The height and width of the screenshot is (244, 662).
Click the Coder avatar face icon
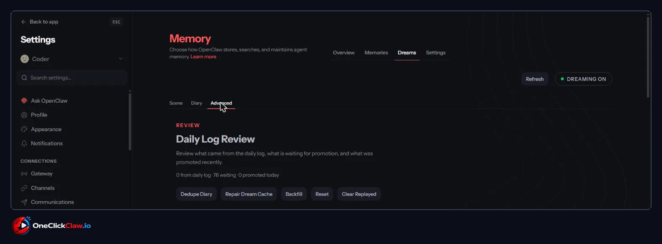point(25,59)
